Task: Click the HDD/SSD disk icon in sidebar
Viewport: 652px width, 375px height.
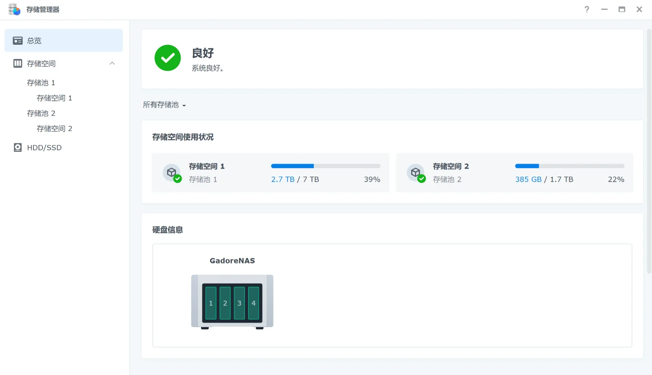Action: click(x=18, y=148)
